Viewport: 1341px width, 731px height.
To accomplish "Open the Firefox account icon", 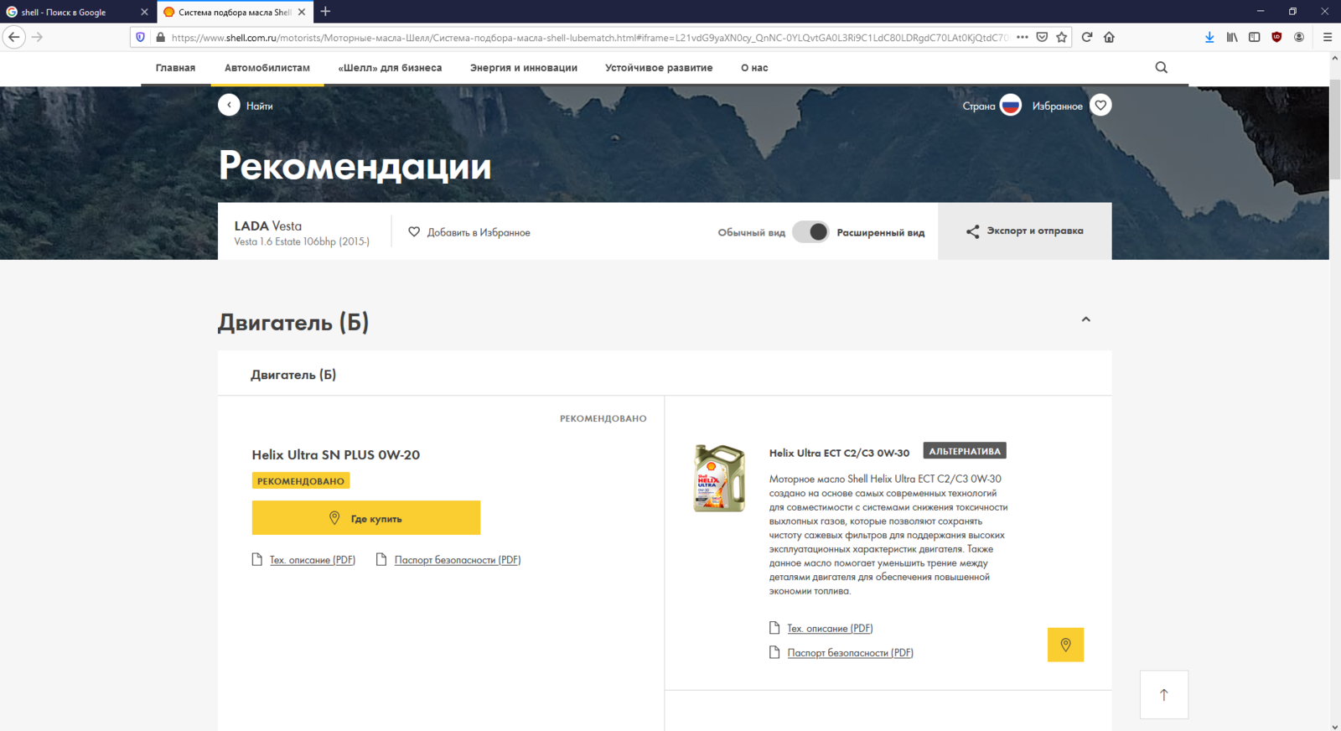I will click(1299, 37).
